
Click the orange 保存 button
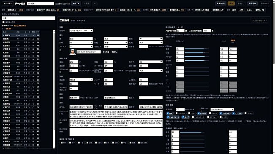click(x=231, y=3)
